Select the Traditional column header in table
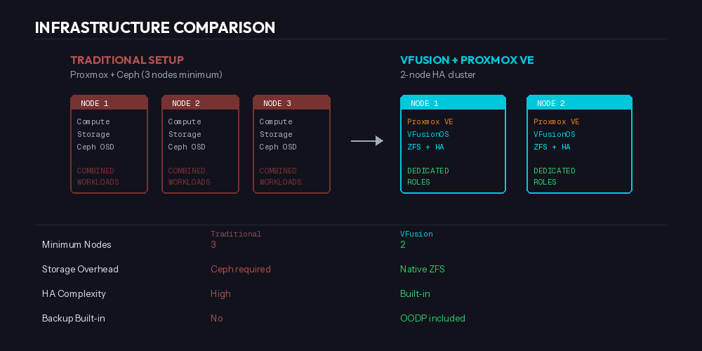This screenshot has height=351, width=702. [x=236, y=234]
